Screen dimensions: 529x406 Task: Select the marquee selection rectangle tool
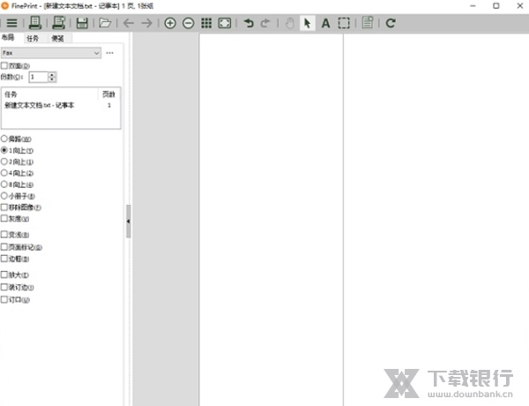344,23
